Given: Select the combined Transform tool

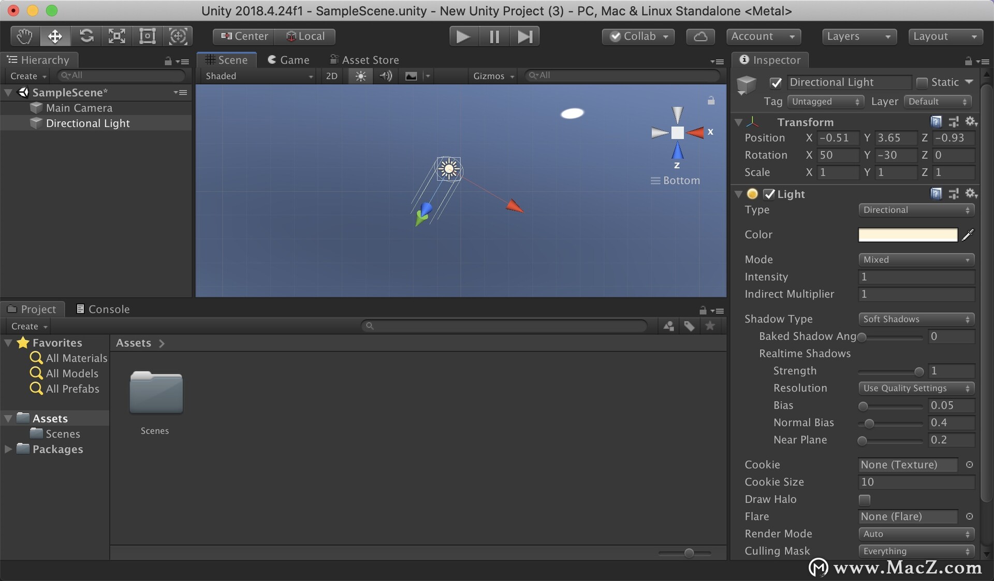Looking at the screenshot, I should (x=178, y=36).
